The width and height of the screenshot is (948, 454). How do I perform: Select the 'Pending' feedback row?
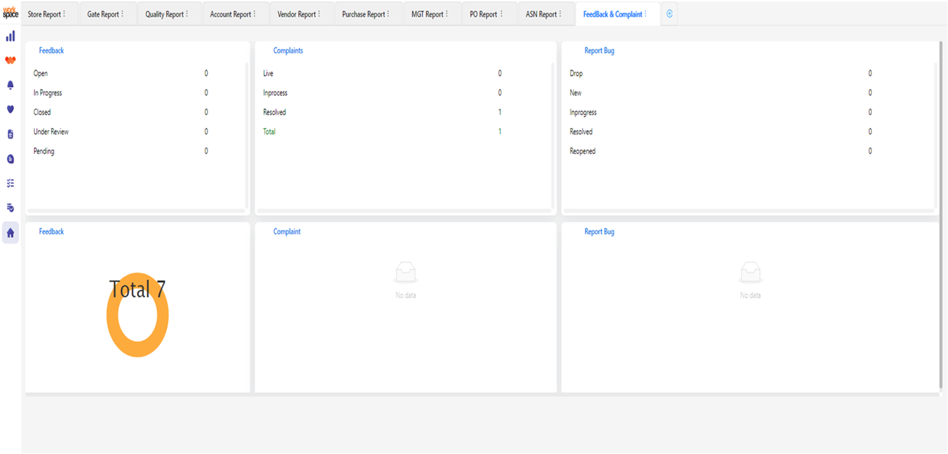click(136, 152)
